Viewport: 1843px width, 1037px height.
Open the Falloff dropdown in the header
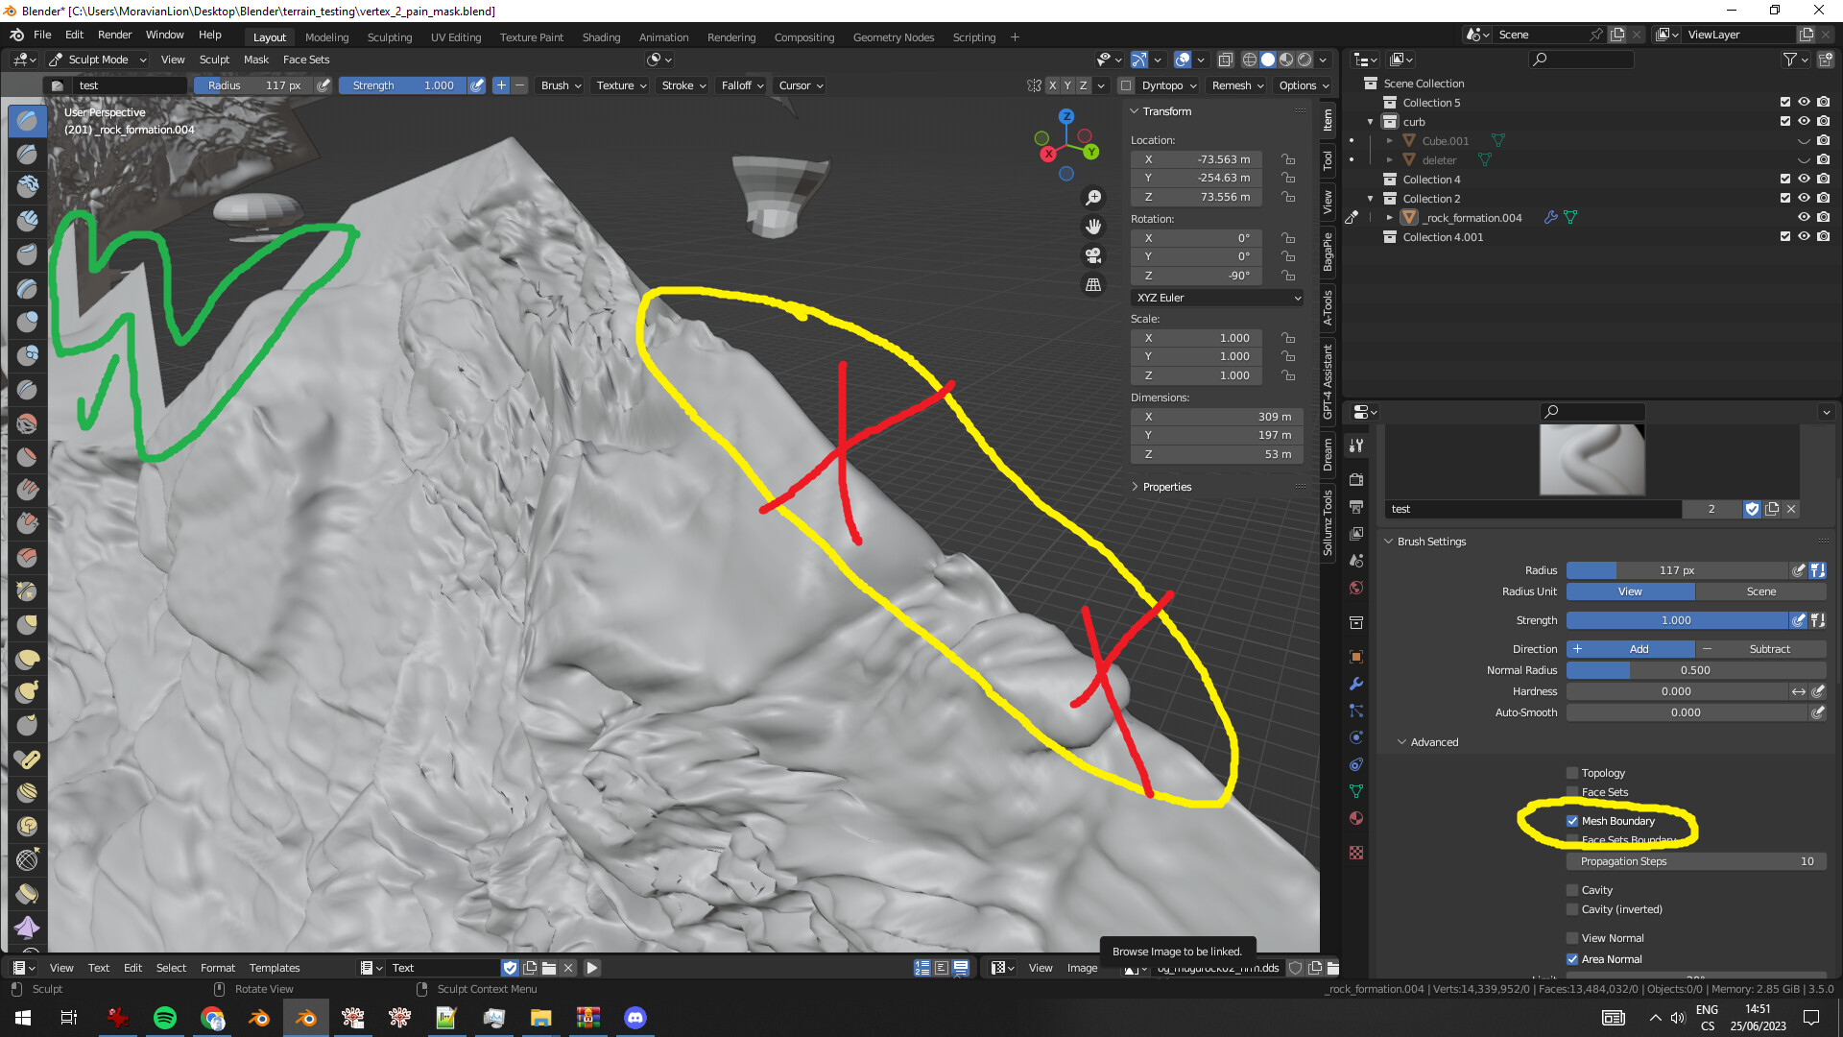[741, 85]
